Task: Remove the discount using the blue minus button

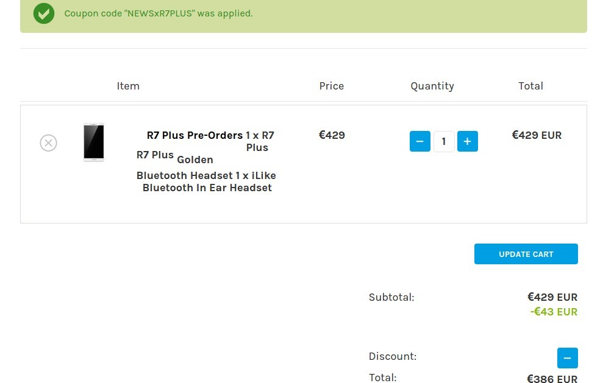Action: pos(568,358)
